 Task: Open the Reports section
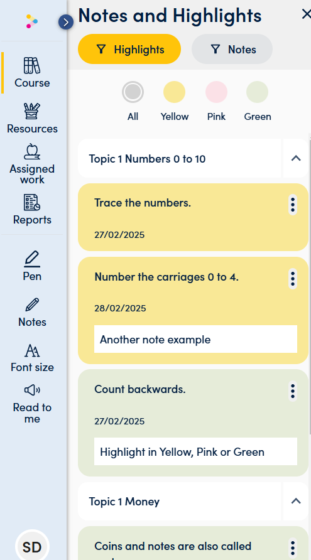pyautogui.click(x=32, y=210)
